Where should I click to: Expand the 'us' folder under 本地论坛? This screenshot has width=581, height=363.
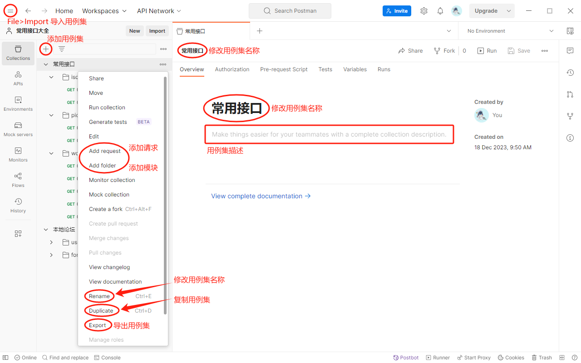(x=51, y=242)
